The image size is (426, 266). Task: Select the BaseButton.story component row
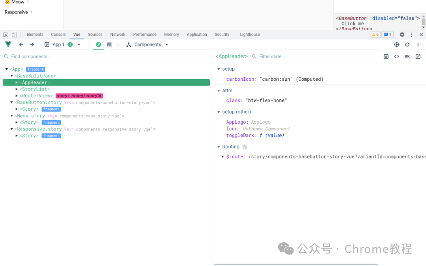click(x=106, y=102)
